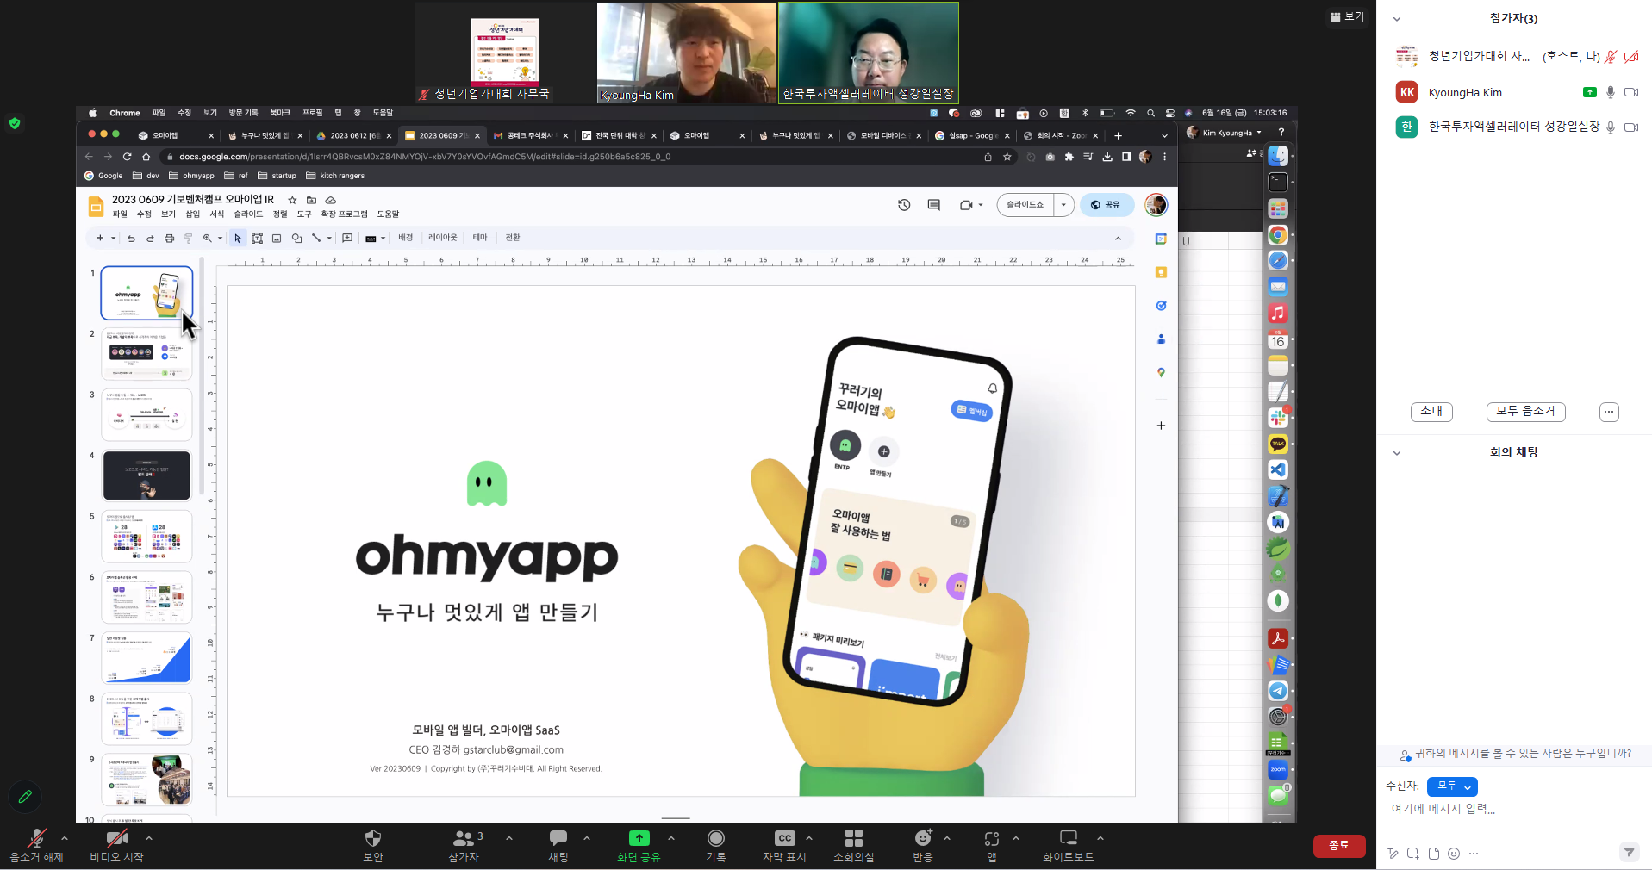Expand video options arrow next to 비디오 시작
The width and height of the screenshot is (1652, 870).
coord(149,837)
